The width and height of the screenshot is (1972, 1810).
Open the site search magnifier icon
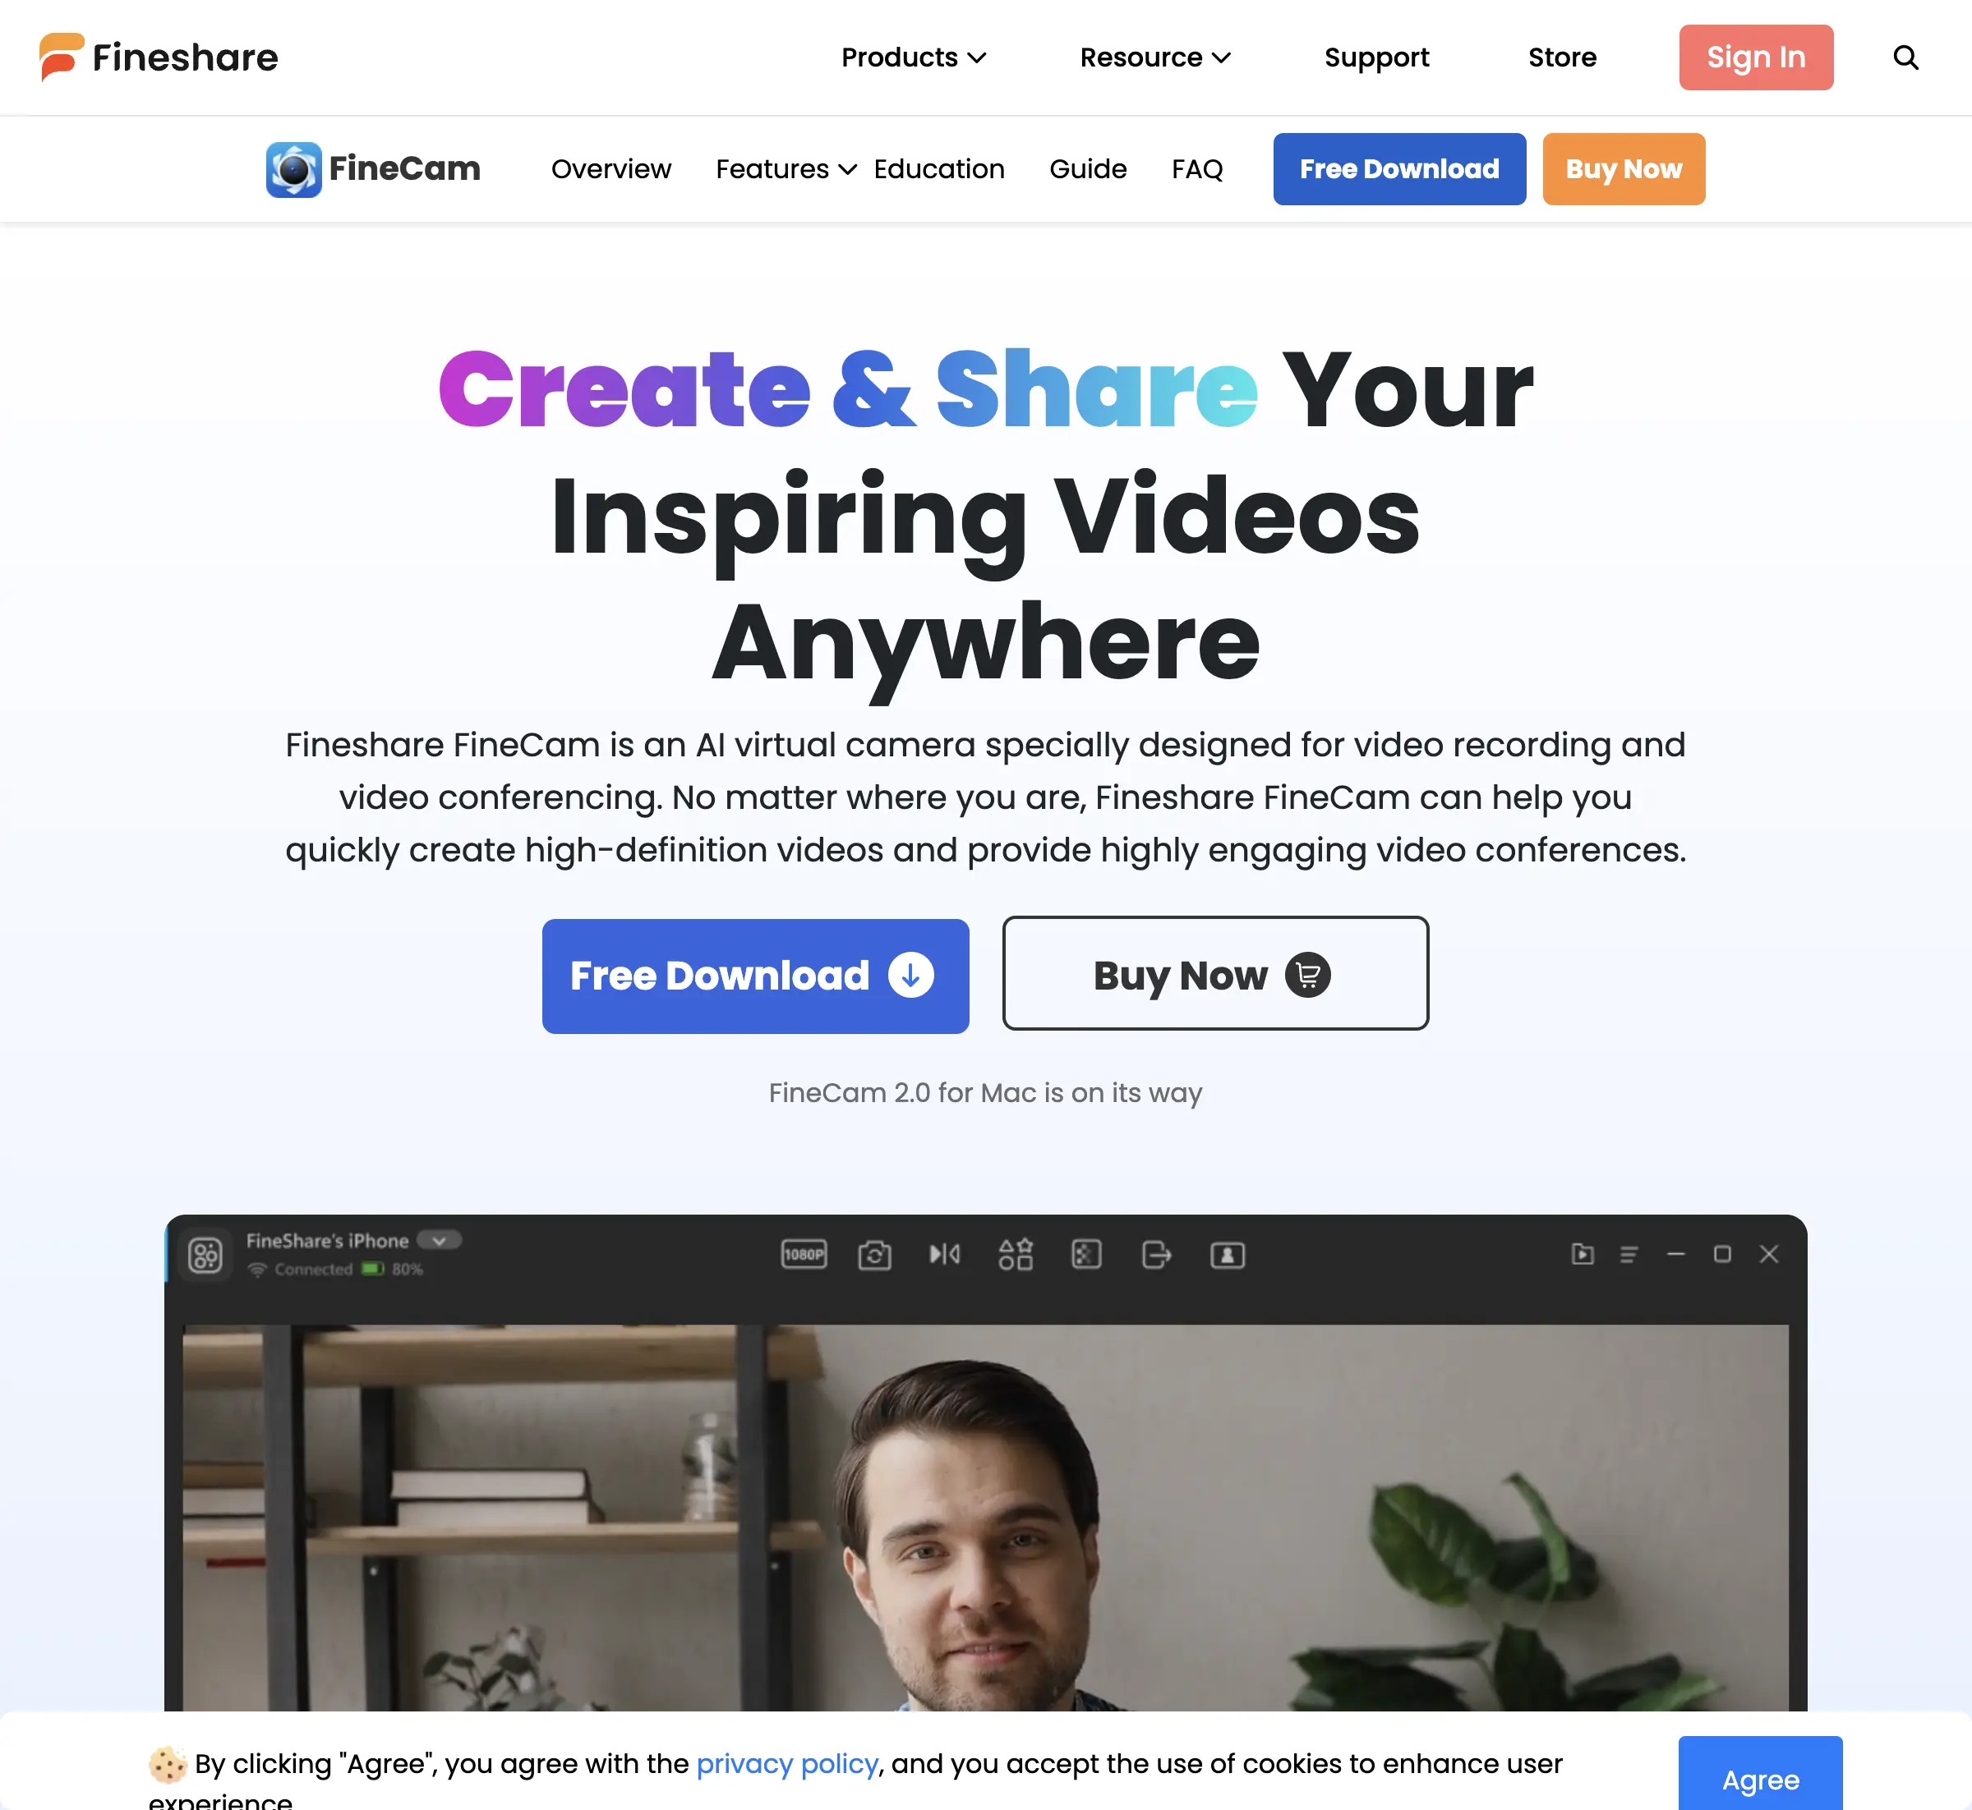[1905, 57]
